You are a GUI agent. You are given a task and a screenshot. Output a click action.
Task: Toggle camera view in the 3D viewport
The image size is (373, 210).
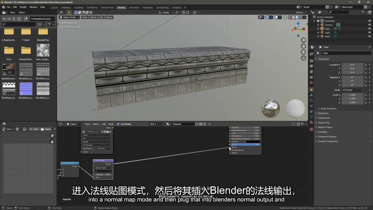coord(303,52)
